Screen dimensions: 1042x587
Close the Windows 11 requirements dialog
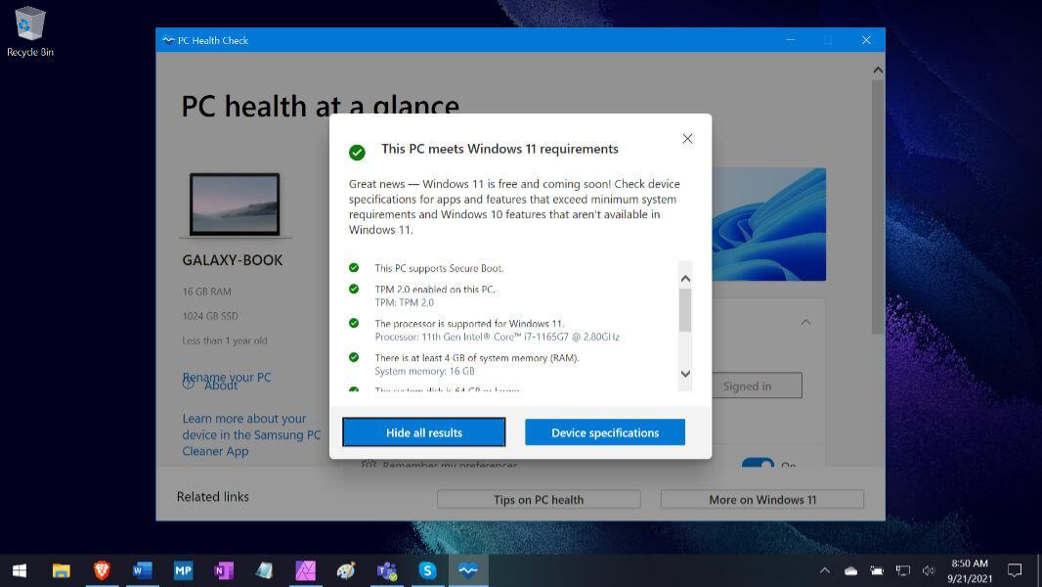point(687,138)
